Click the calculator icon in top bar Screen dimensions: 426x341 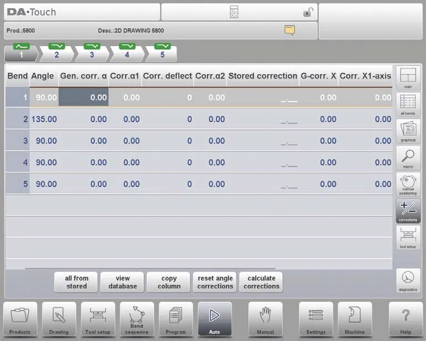[x=234, y=12]
